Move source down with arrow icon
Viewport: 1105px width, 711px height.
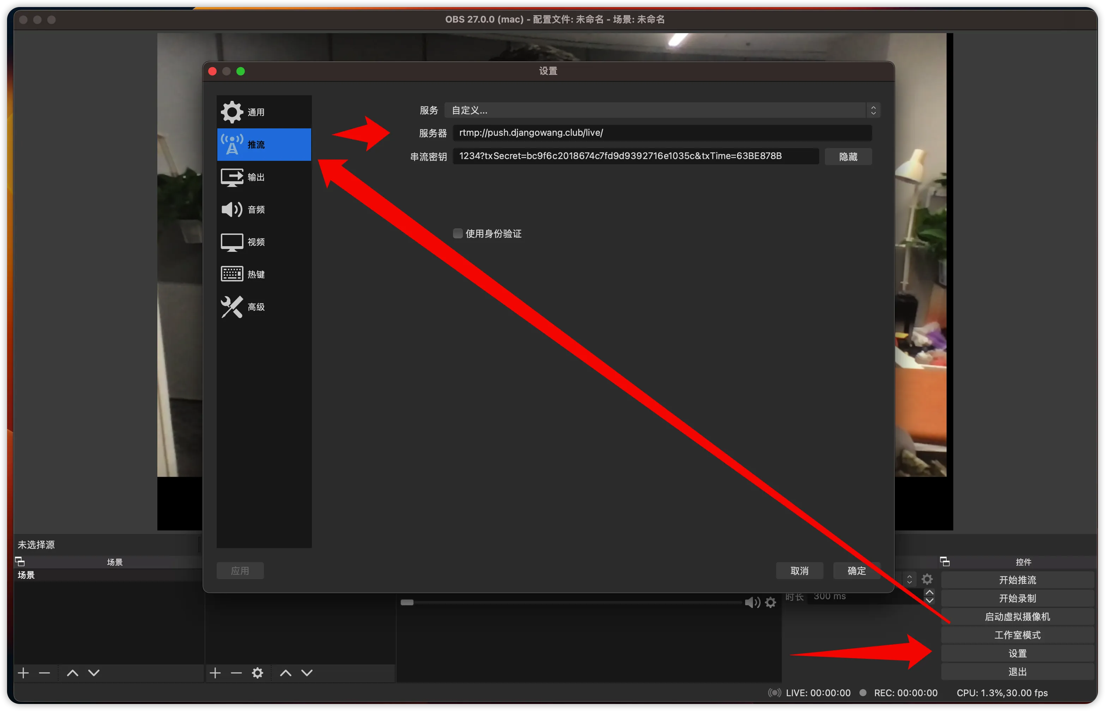click(307, 673)
